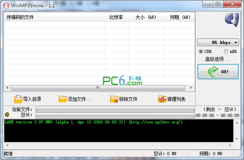The width and height of the screenshot is (244, 160).
Task: Open the 96 kbps bitrate dropdown
Action: click(x=218, y=42)
